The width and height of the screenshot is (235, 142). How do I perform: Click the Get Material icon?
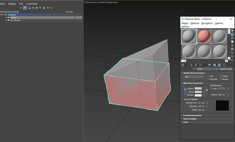click(183, 64)
